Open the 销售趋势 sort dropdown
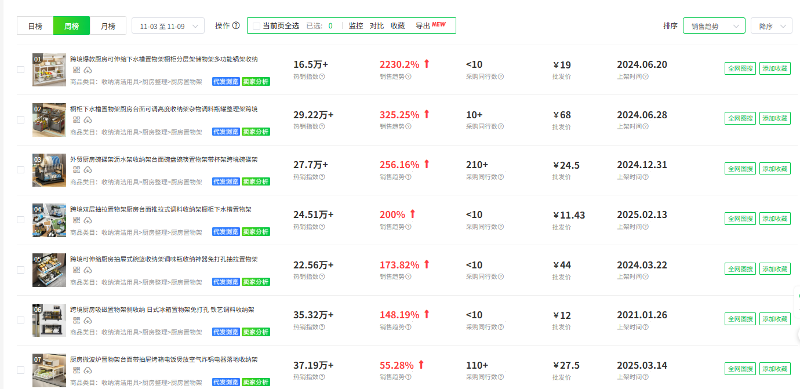 pos(714,26)
